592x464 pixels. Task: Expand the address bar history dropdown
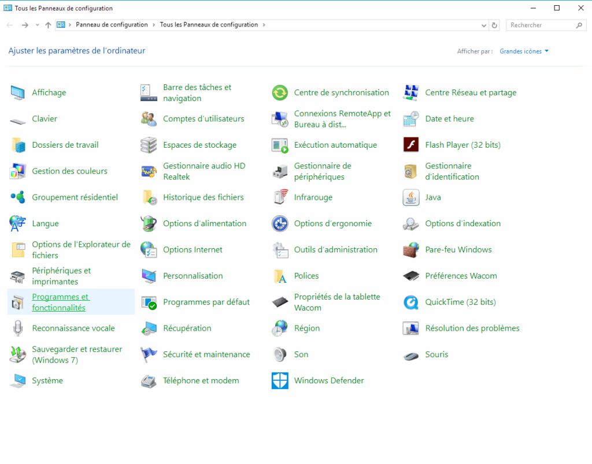coord(484,25)
